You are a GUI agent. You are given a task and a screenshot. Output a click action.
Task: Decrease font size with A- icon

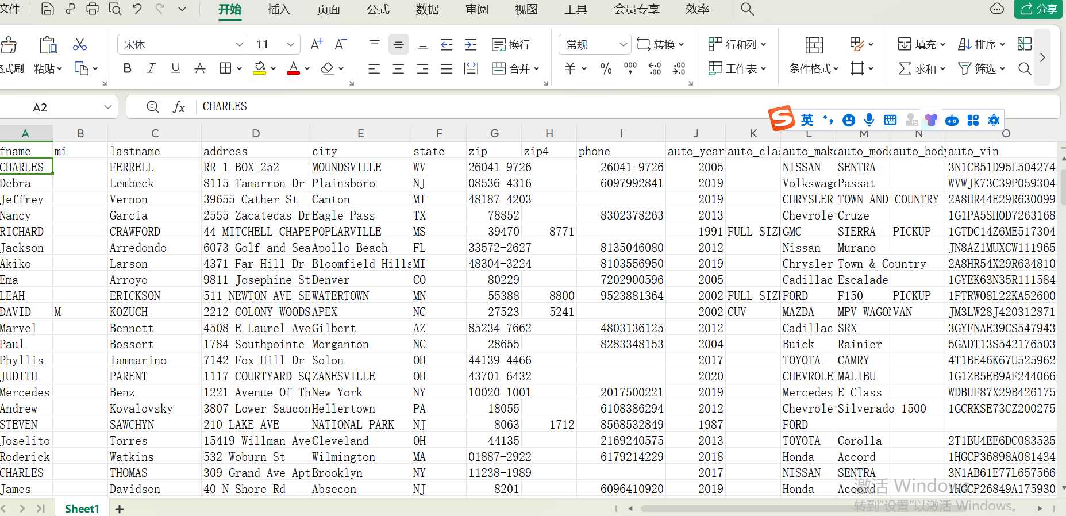coord(341,44)
